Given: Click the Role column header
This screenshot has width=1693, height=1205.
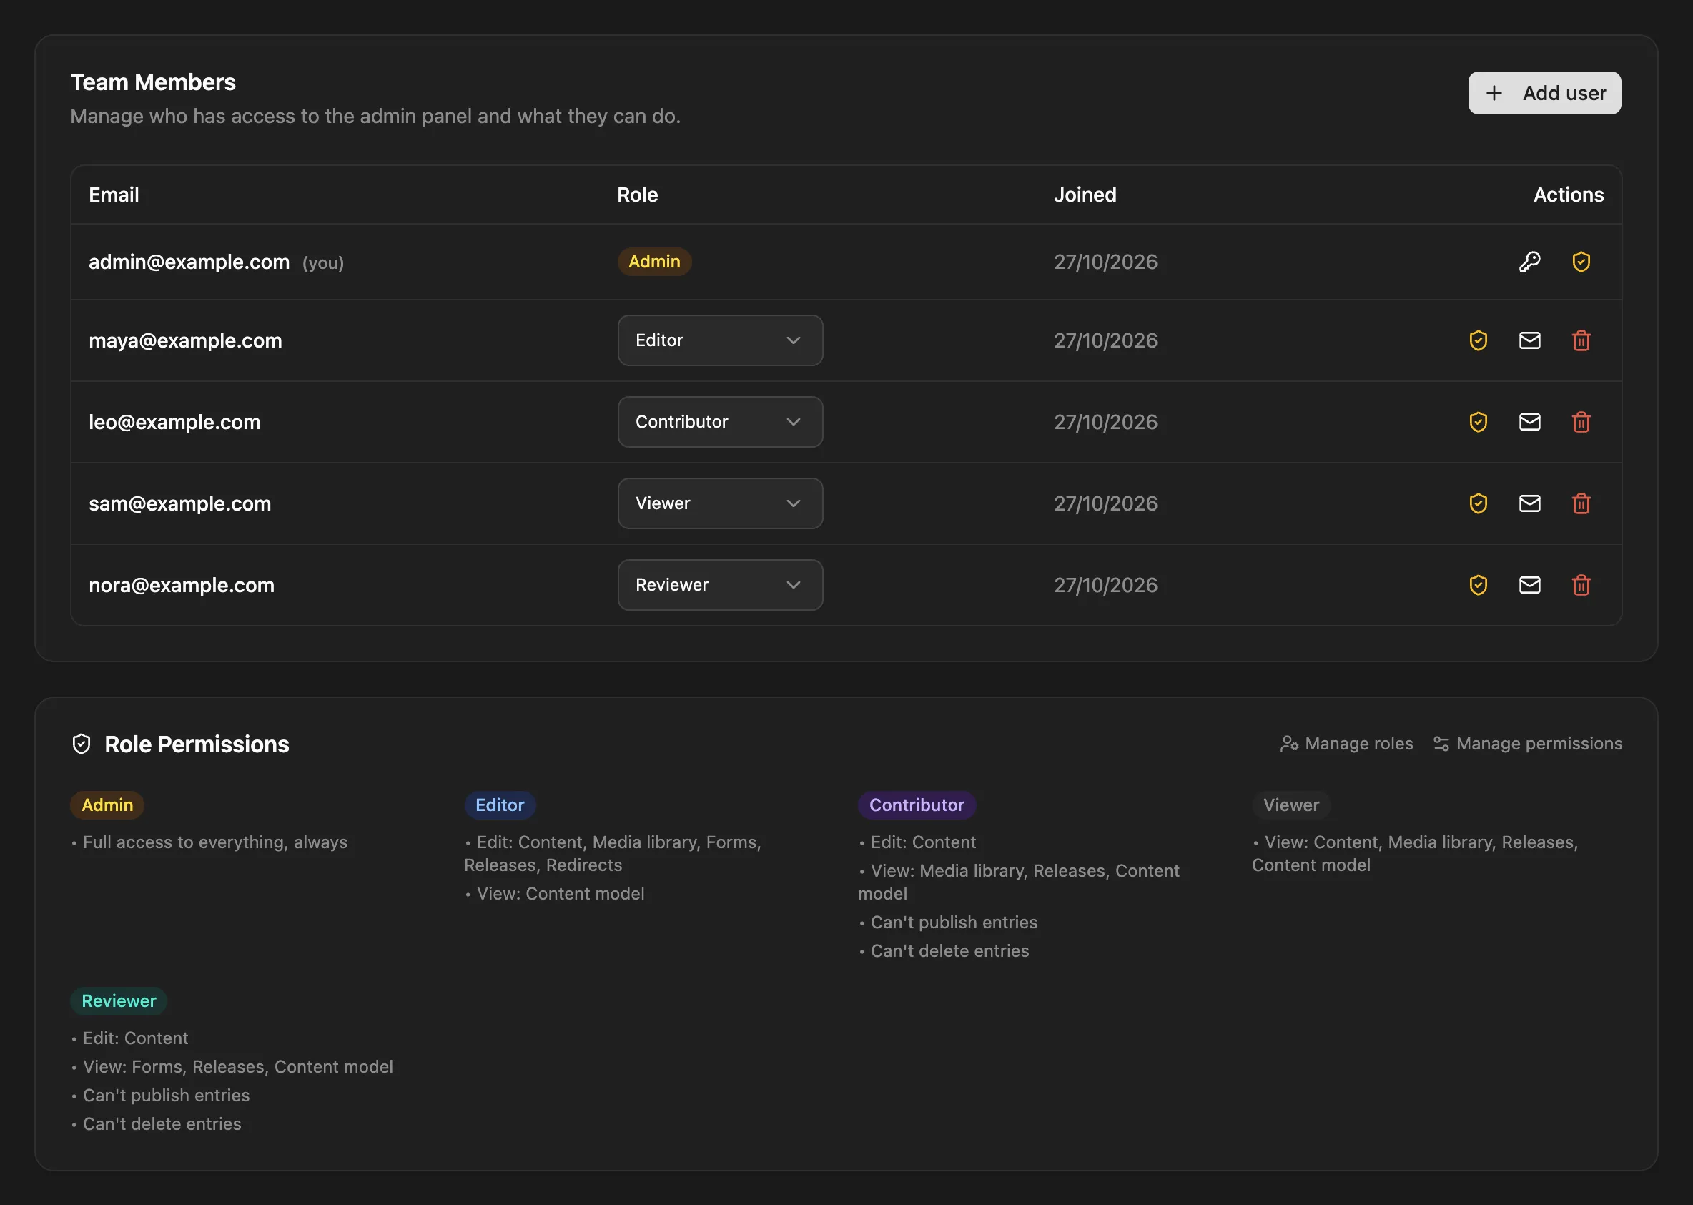Looking at the screenshot, I should click(x=637, y=195).
